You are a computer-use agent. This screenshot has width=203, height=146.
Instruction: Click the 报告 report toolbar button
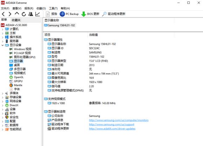pyautogui.click(x=51, y=14)
